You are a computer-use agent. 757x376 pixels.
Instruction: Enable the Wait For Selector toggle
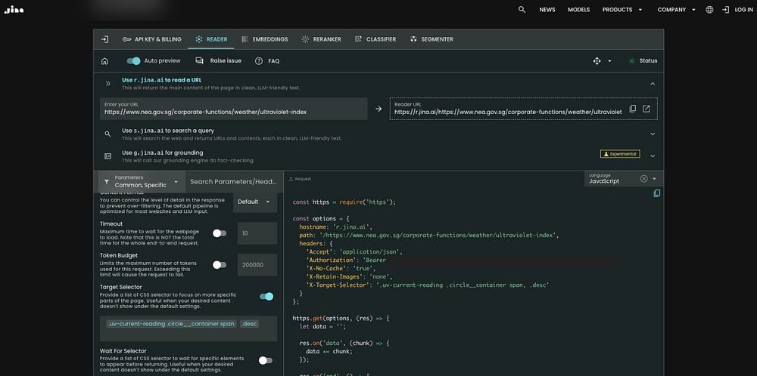[x=265, y=360]
